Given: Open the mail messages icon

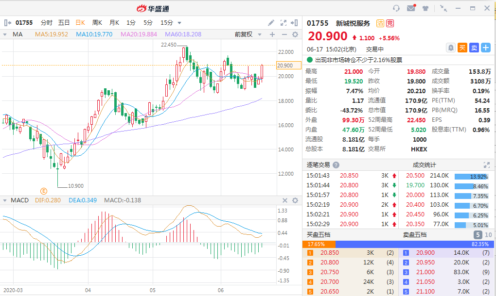Looking at the screenshot, I should (411, 8).
